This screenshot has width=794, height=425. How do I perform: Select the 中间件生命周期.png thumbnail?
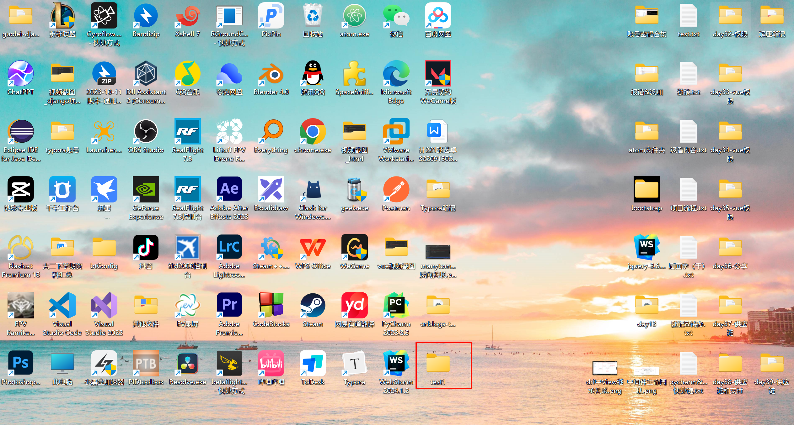pos(647,371)
